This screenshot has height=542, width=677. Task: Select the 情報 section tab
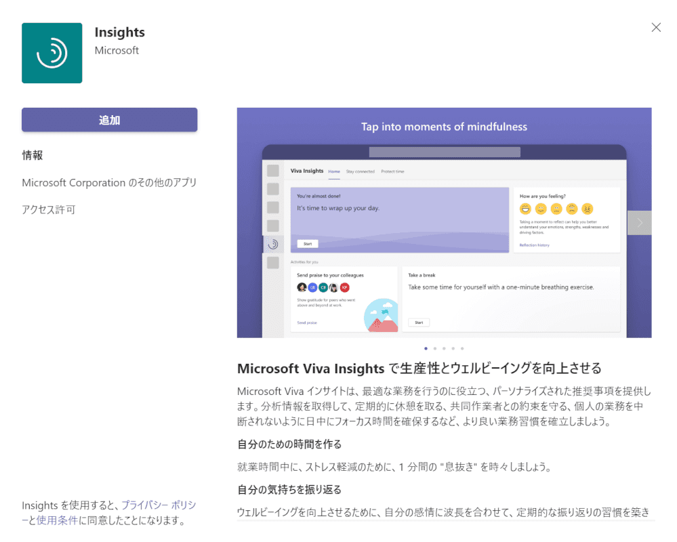pos(33,155)
